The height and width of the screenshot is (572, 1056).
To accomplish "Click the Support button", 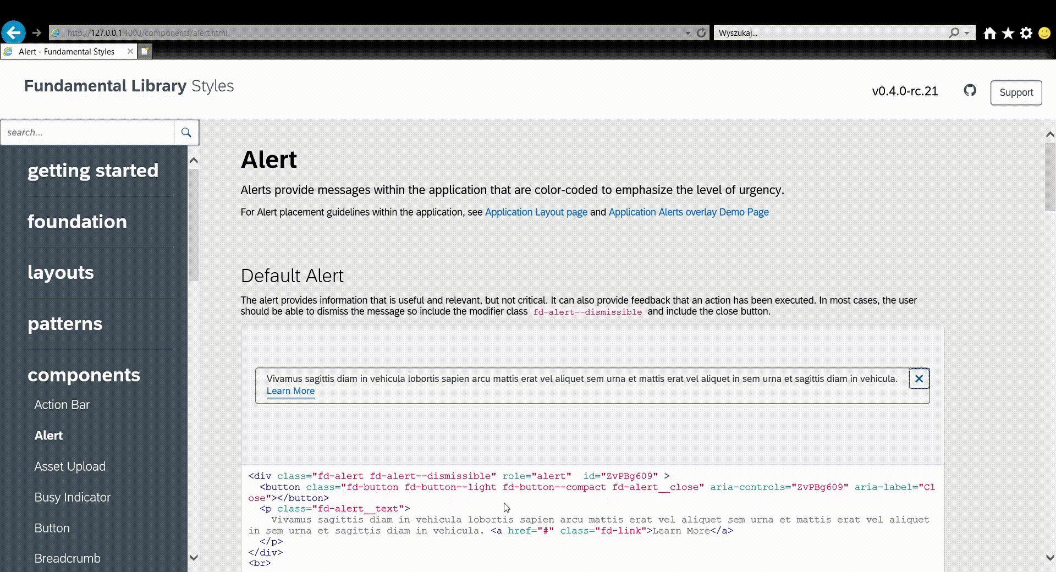I will [1016, 92].
